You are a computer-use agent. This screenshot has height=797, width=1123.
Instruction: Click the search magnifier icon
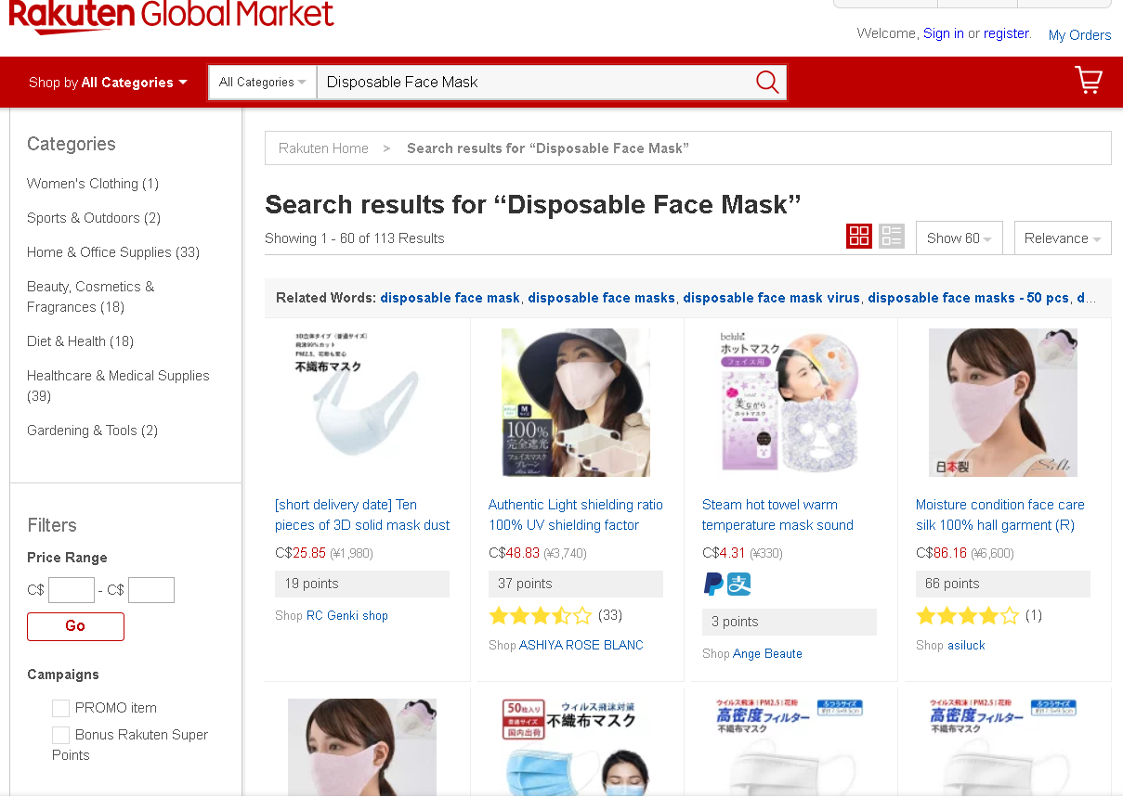point(767,82)
